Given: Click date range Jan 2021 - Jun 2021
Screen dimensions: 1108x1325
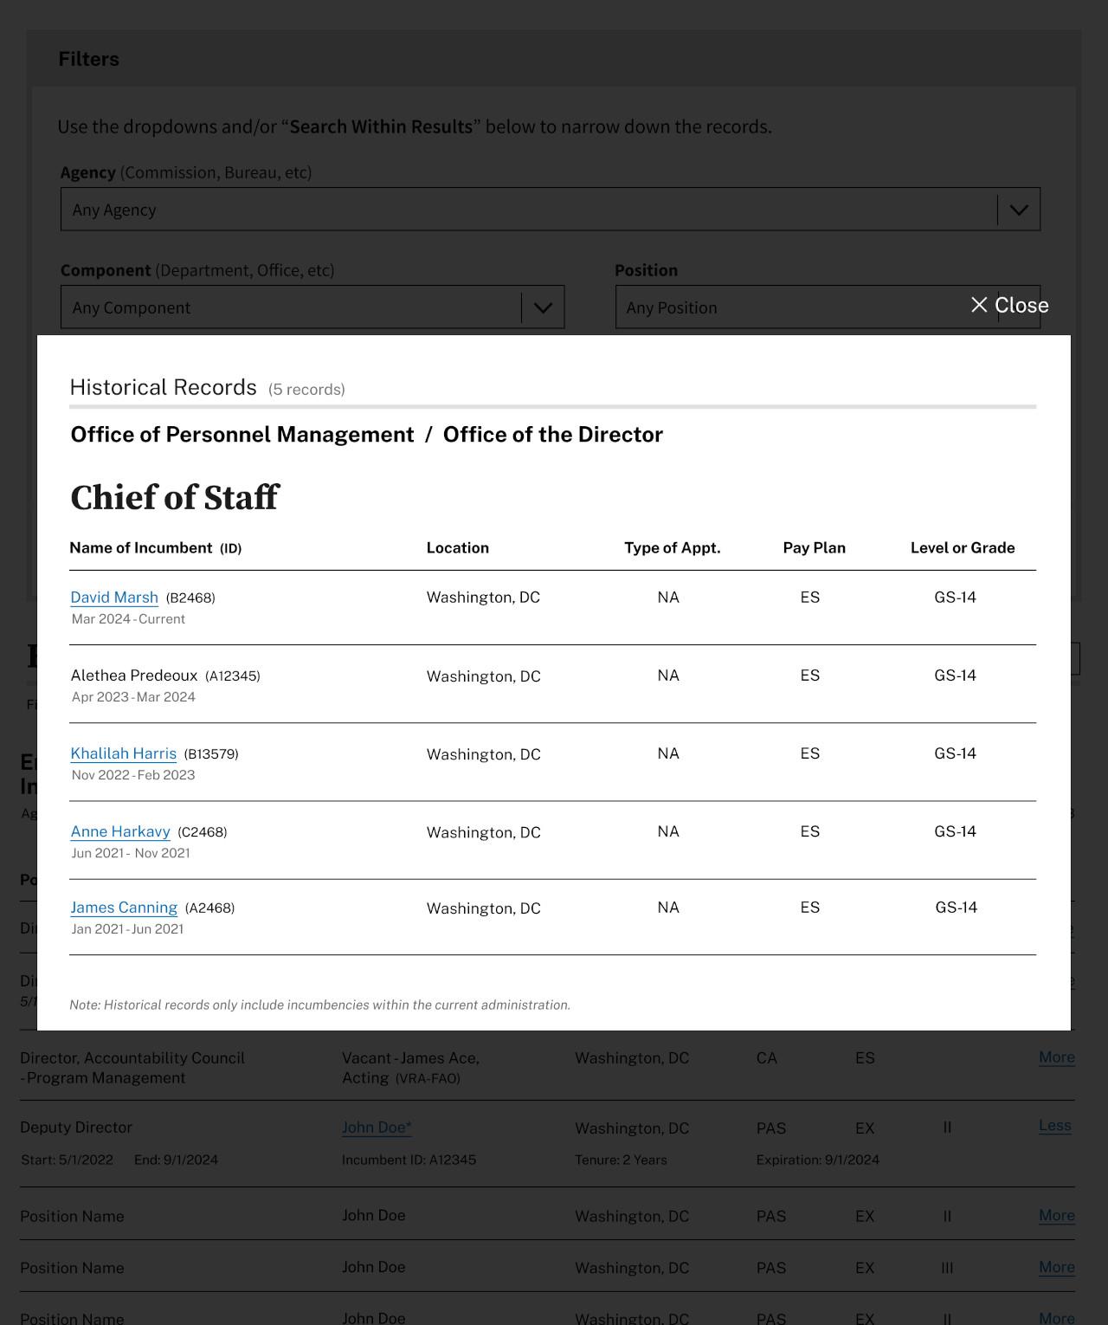Looking at the screenshot, I should (x=127, y=929).
